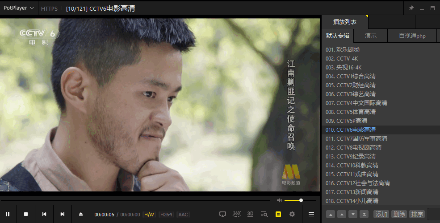Click the 添加 button
Viewport: 440px width, 223px height.
coord(381,214)
